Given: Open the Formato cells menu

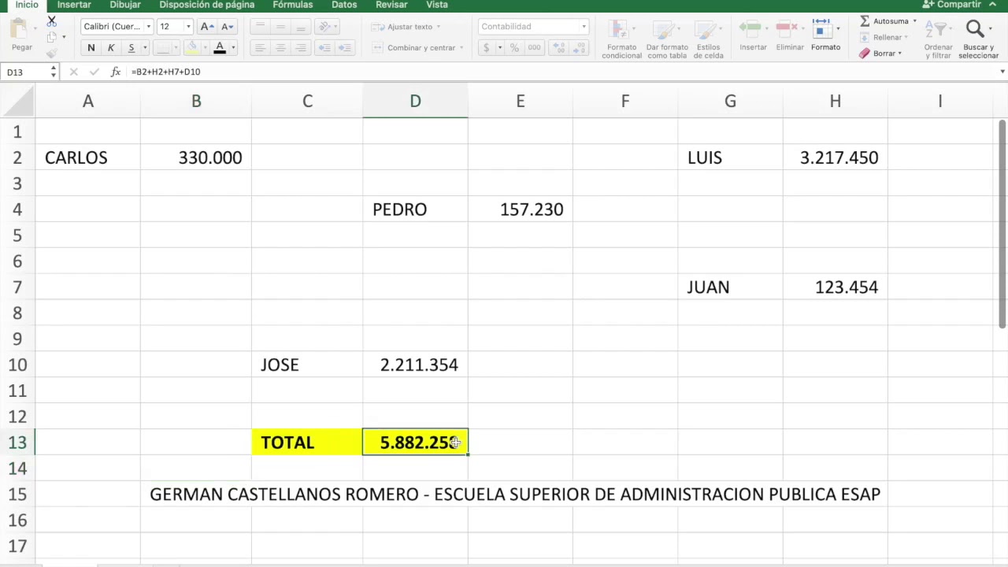Looking at the screenshot, I should point(825,36).
